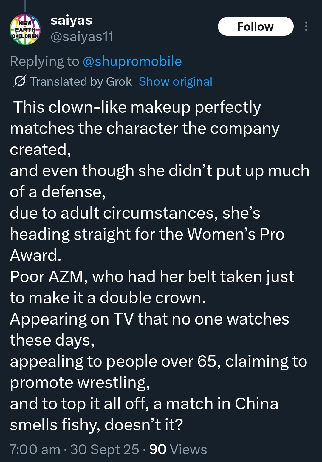This screenshot has height=462, width=322.
Task: Open the three-dot more options menu
Action: coord(306,27)
